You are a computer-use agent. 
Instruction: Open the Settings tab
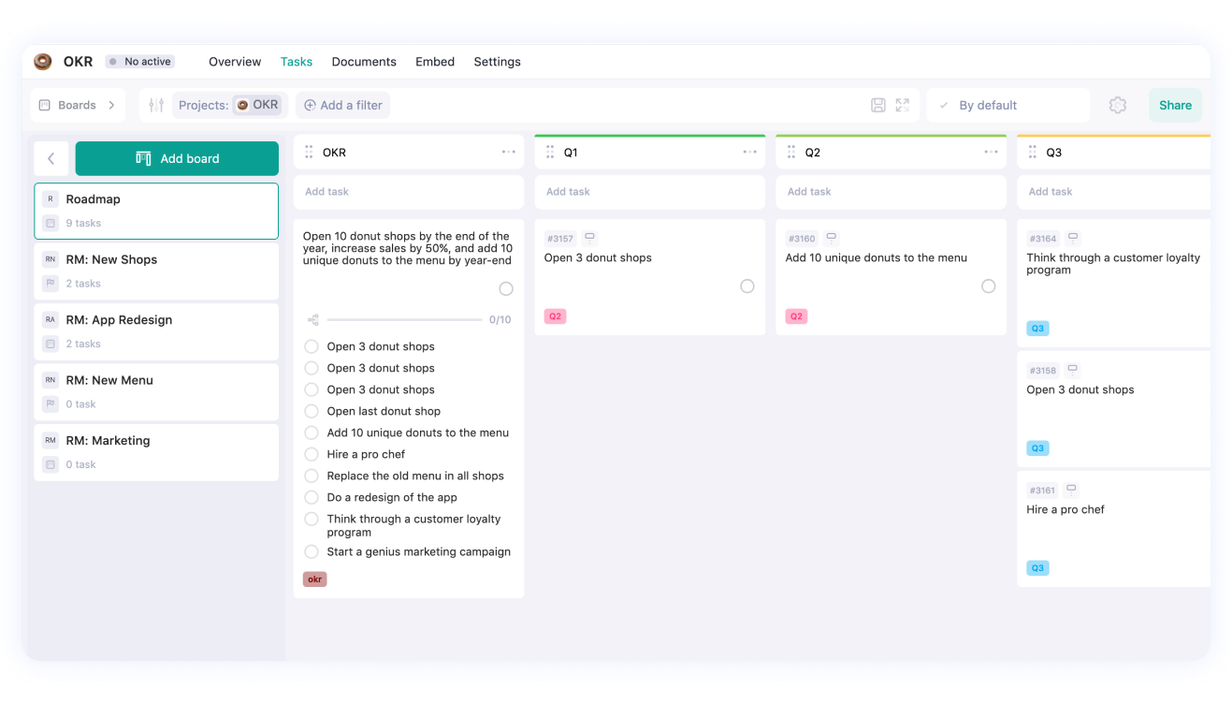(x=497, y=62)
